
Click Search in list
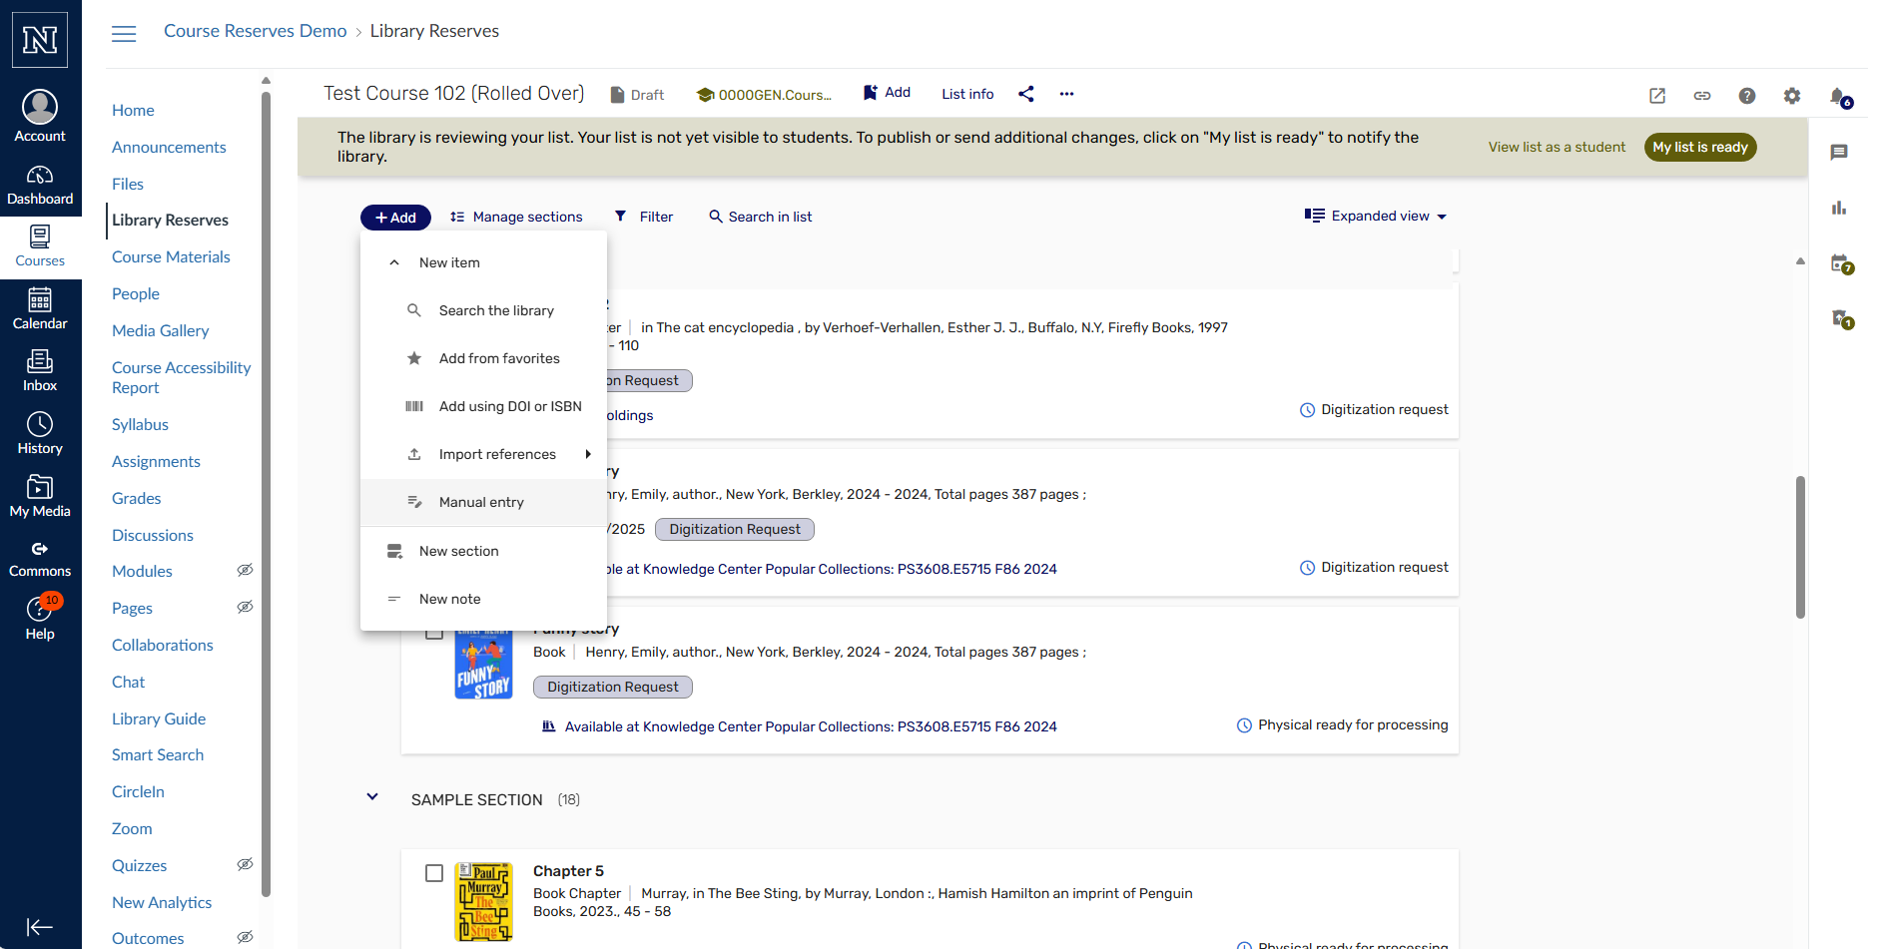pyautogui.click(x=761, y=218)
